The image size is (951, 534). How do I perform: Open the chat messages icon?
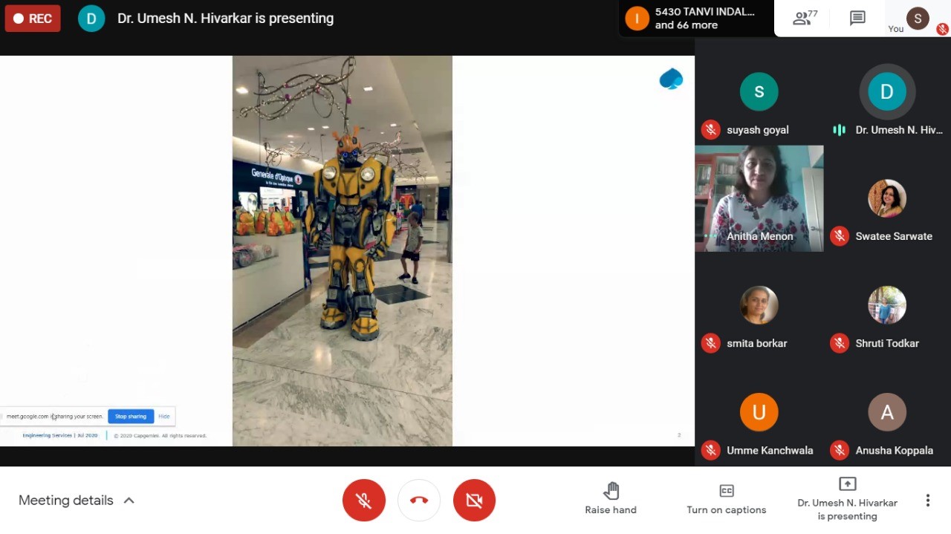(x=857, y=18)
